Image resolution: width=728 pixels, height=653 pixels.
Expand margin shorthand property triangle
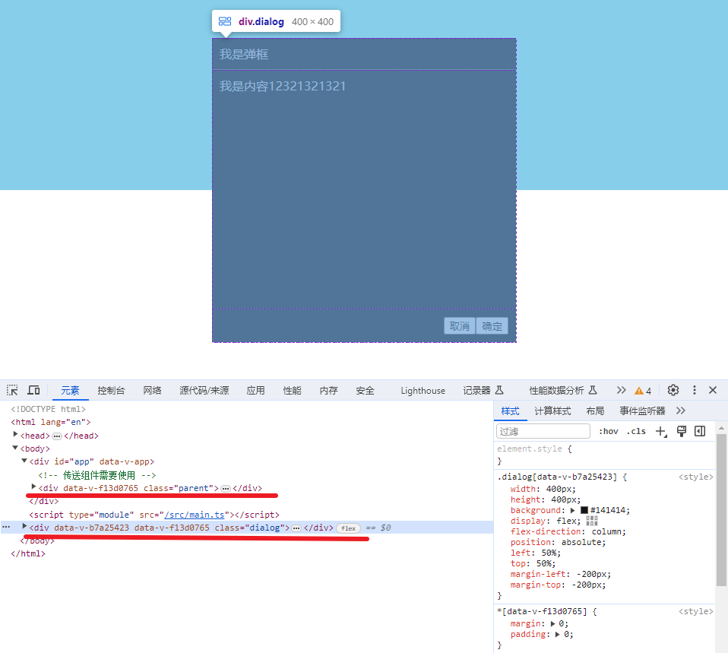click(552, 623)
